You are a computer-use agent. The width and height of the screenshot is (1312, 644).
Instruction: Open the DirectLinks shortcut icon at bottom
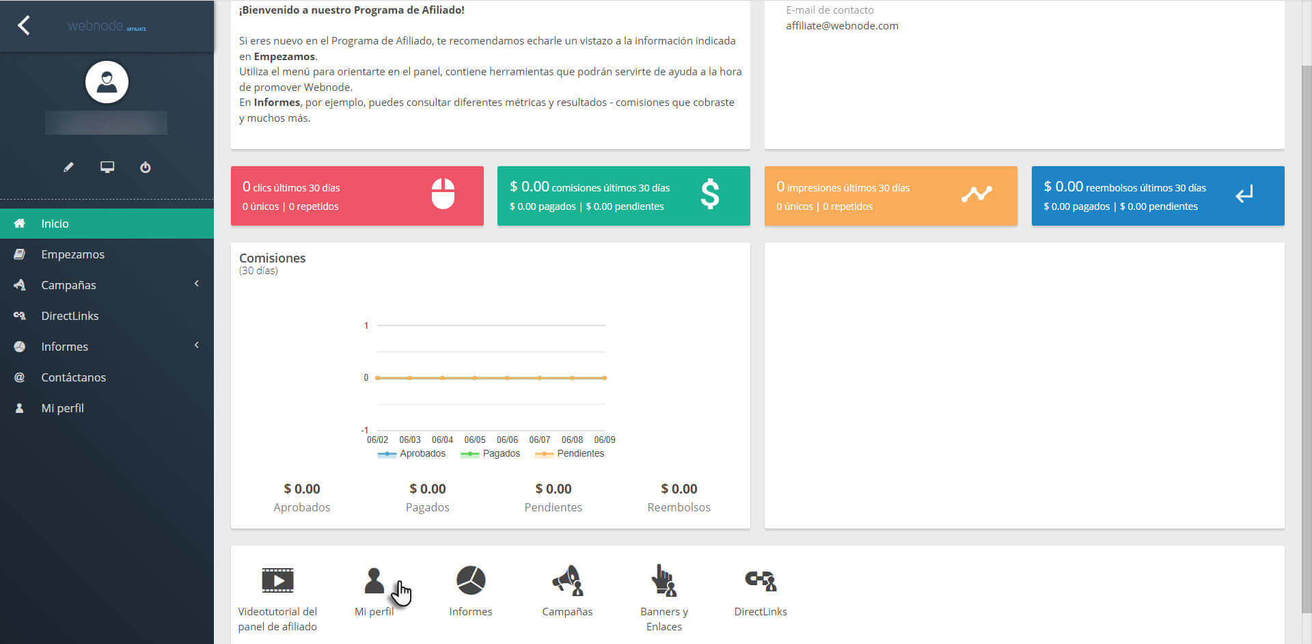click(760, 580)
